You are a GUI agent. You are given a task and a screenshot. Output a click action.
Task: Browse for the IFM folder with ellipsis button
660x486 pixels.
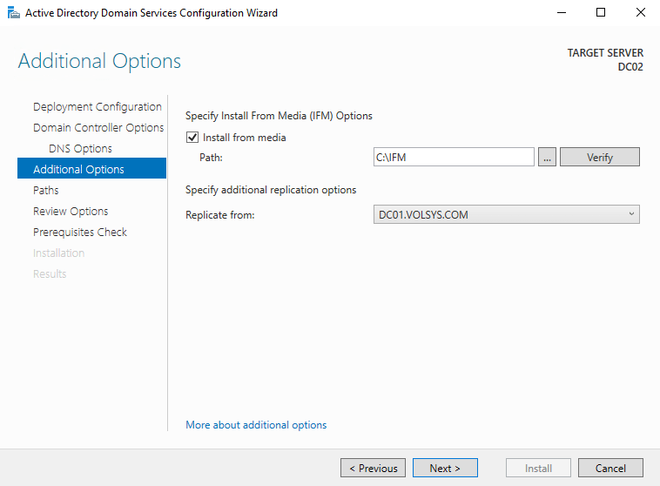[x=547, y=158]
